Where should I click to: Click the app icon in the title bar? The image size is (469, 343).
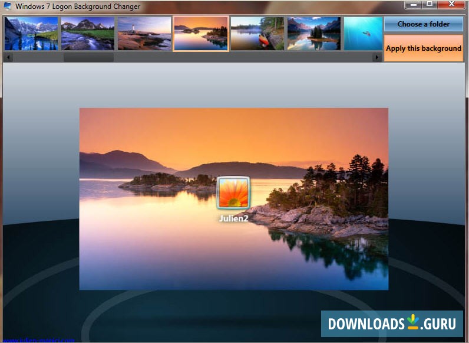pos(8,6)
